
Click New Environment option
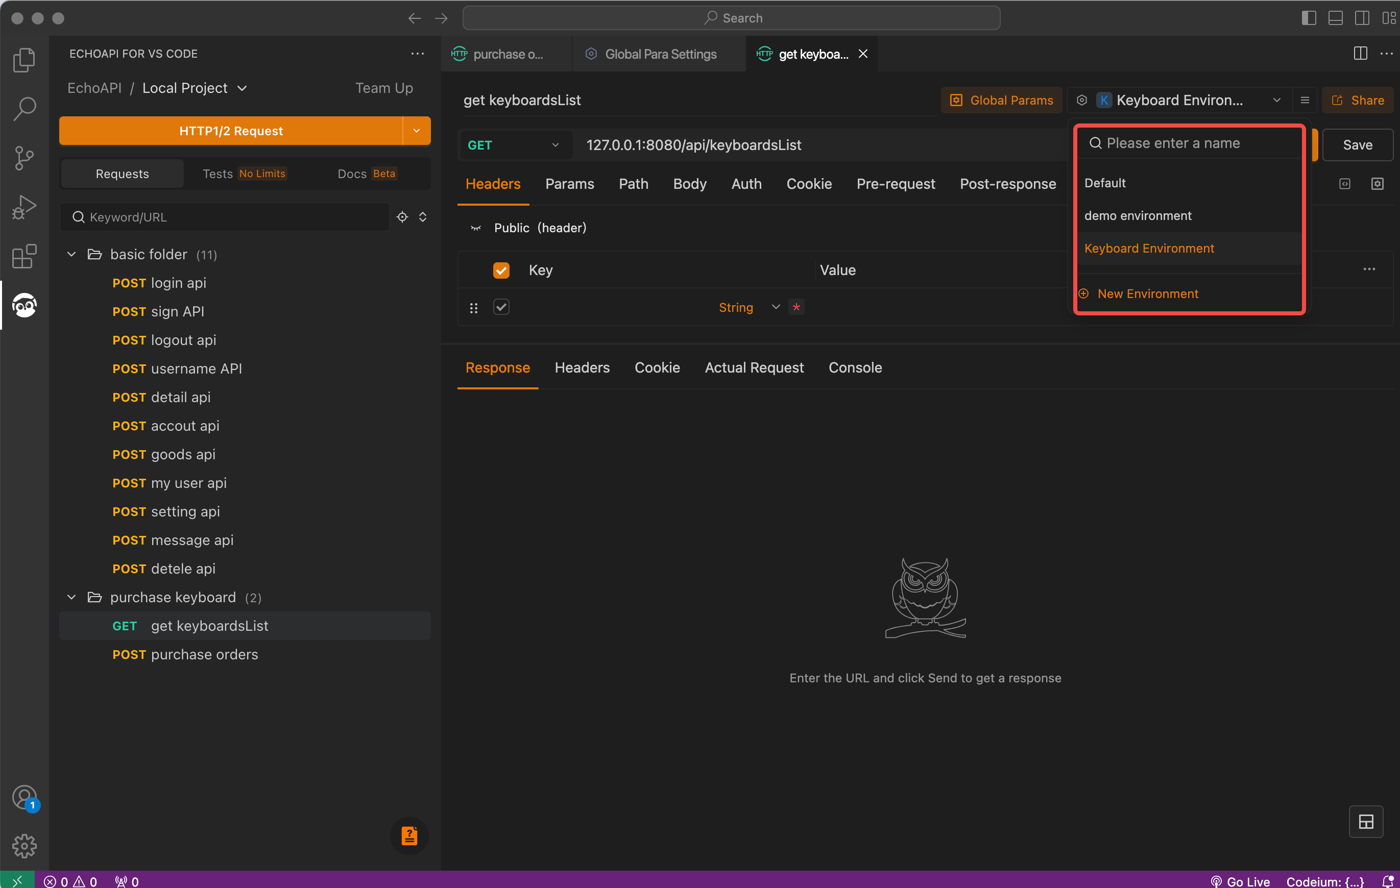click(x=1140, y=294)
